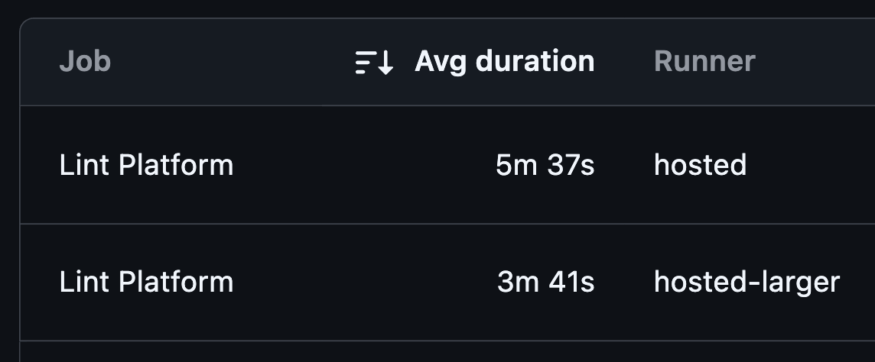
Task: Click the word duration in the column header
Action: point(535,60)
